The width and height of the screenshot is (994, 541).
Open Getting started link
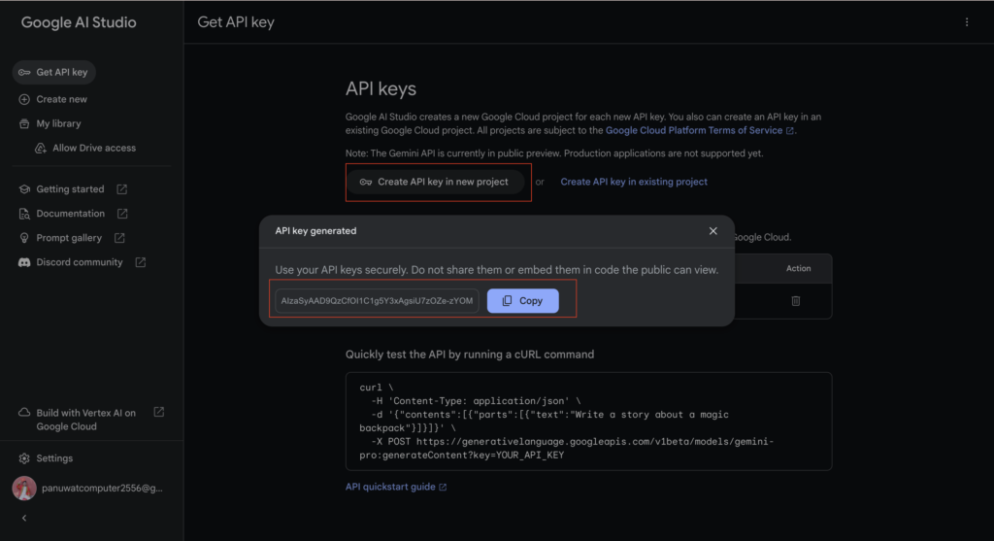click(x=70, y=189)
